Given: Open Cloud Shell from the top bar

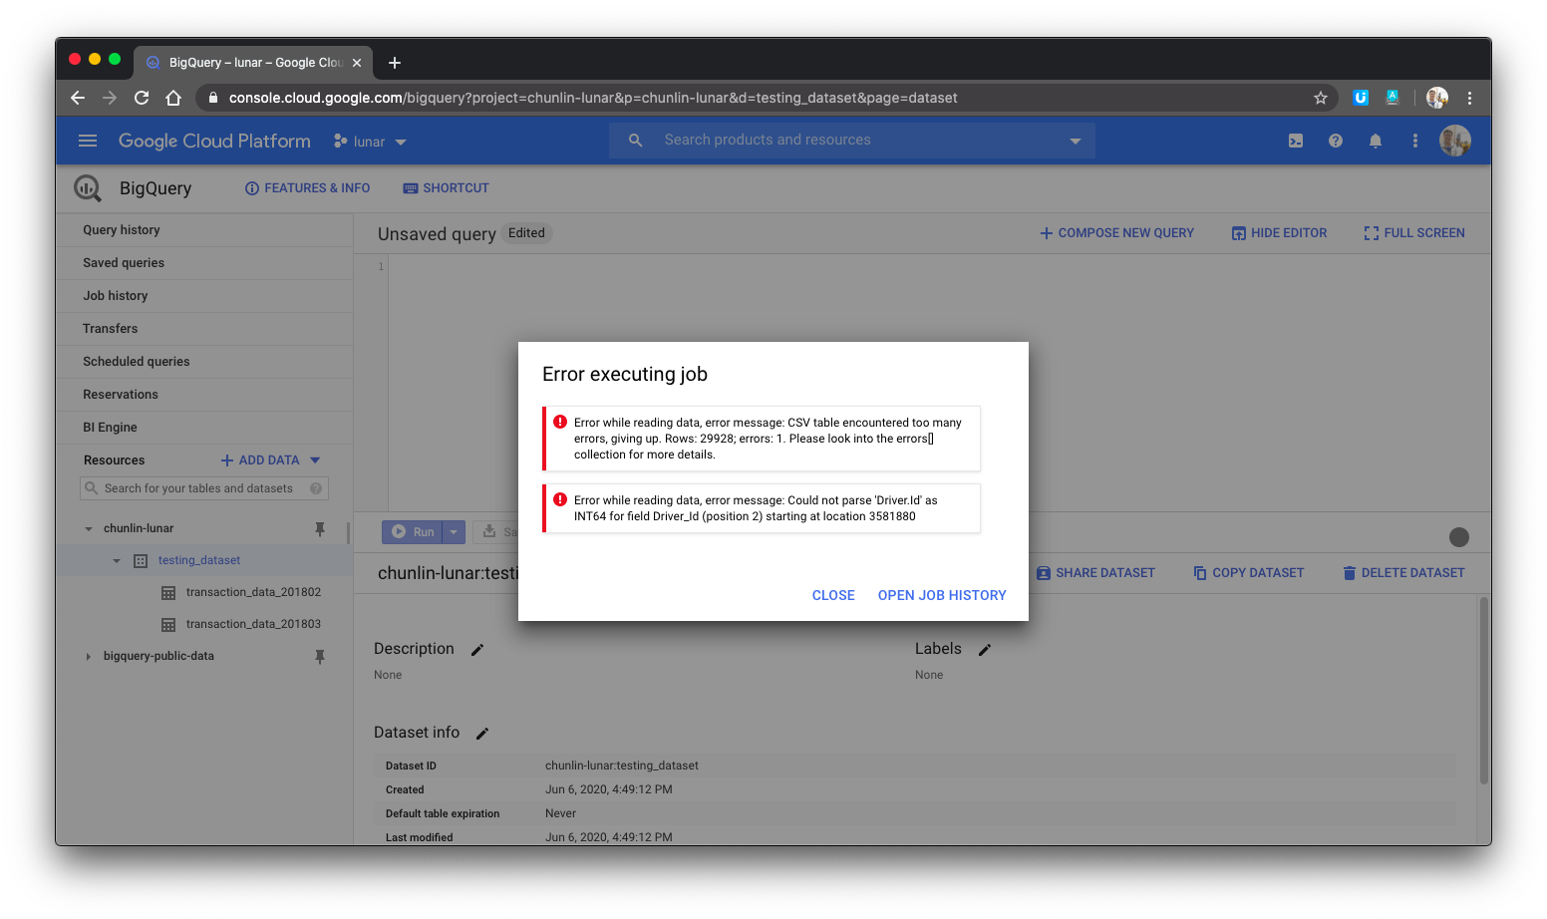Looking at the screenshot, I should point(1295,141).
